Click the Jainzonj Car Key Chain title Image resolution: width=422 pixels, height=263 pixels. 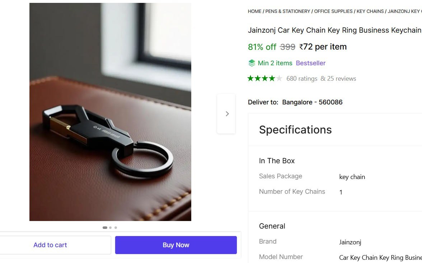point(334,30)
